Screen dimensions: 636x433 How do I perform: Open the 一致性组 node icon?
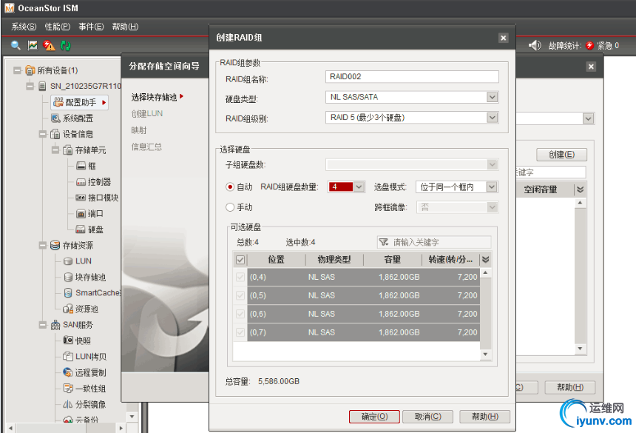tap(68, 389)
